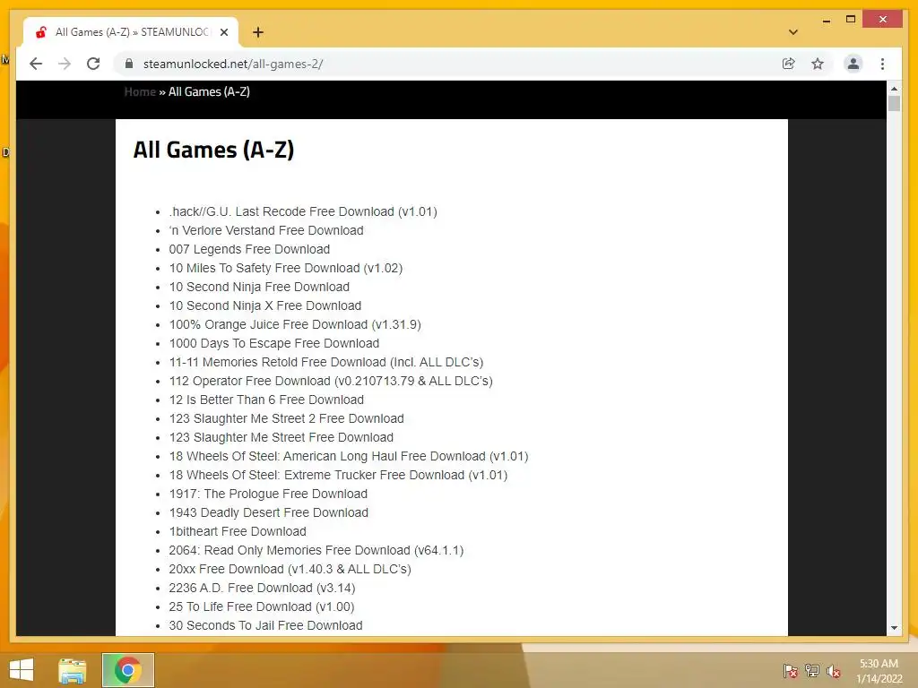Open 123 Slaughter Me Street Free Download

pos(281,437)
